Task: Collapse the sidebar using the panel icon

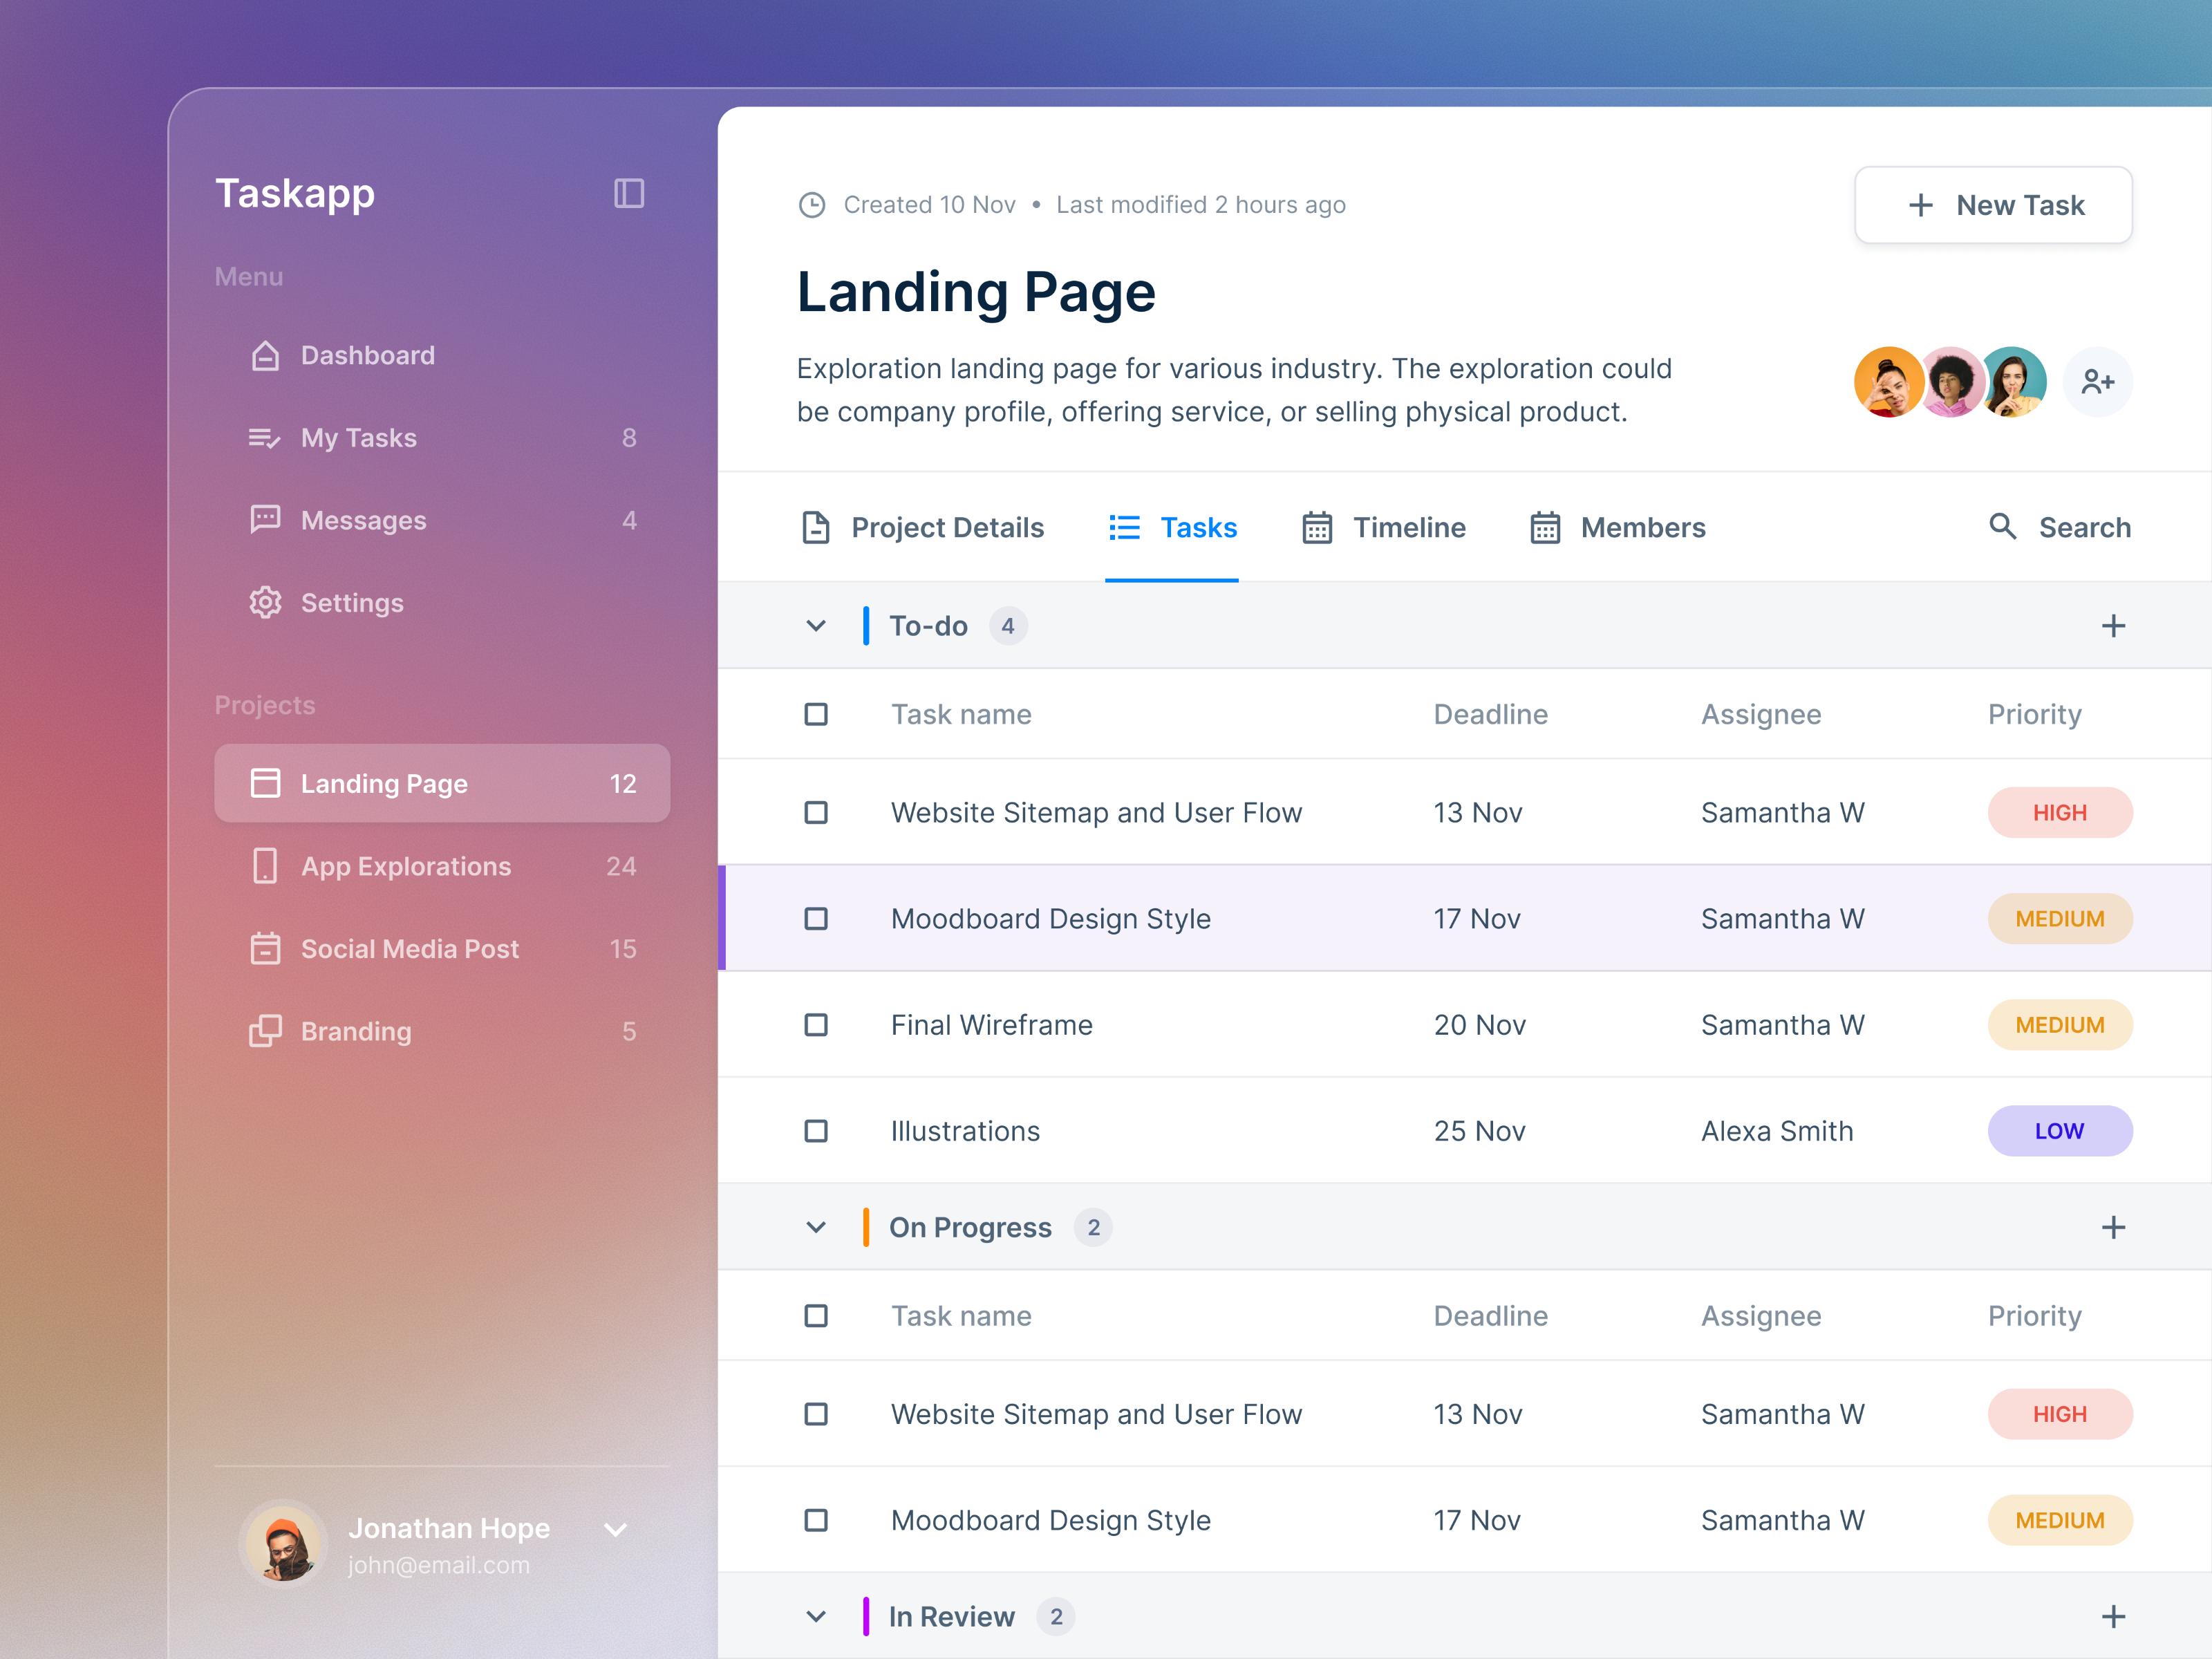Action: 628,193
